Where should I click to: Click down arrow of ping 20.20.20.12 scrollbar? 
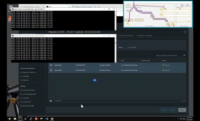coord(115,62)
